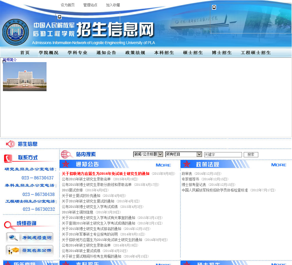
Task: Open 公布2015年博士研究生录取分数线和录取名单 notice
Action: [x=97, y=185]
